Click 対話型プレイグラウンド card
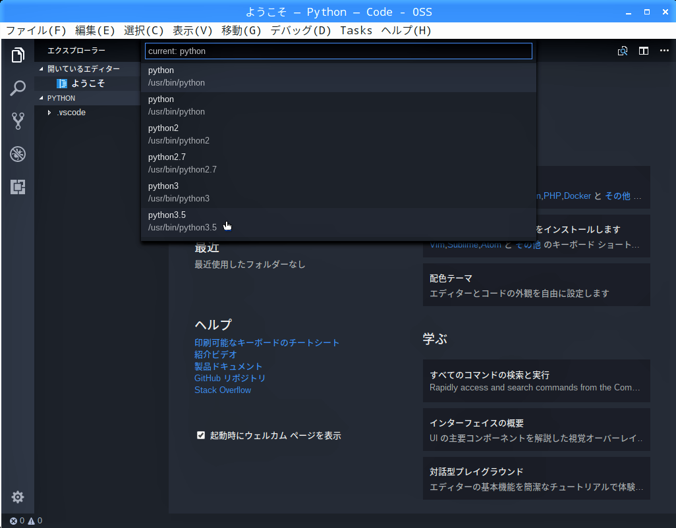The height and width of the screenshot is (528, 676). tap(536, 479)
